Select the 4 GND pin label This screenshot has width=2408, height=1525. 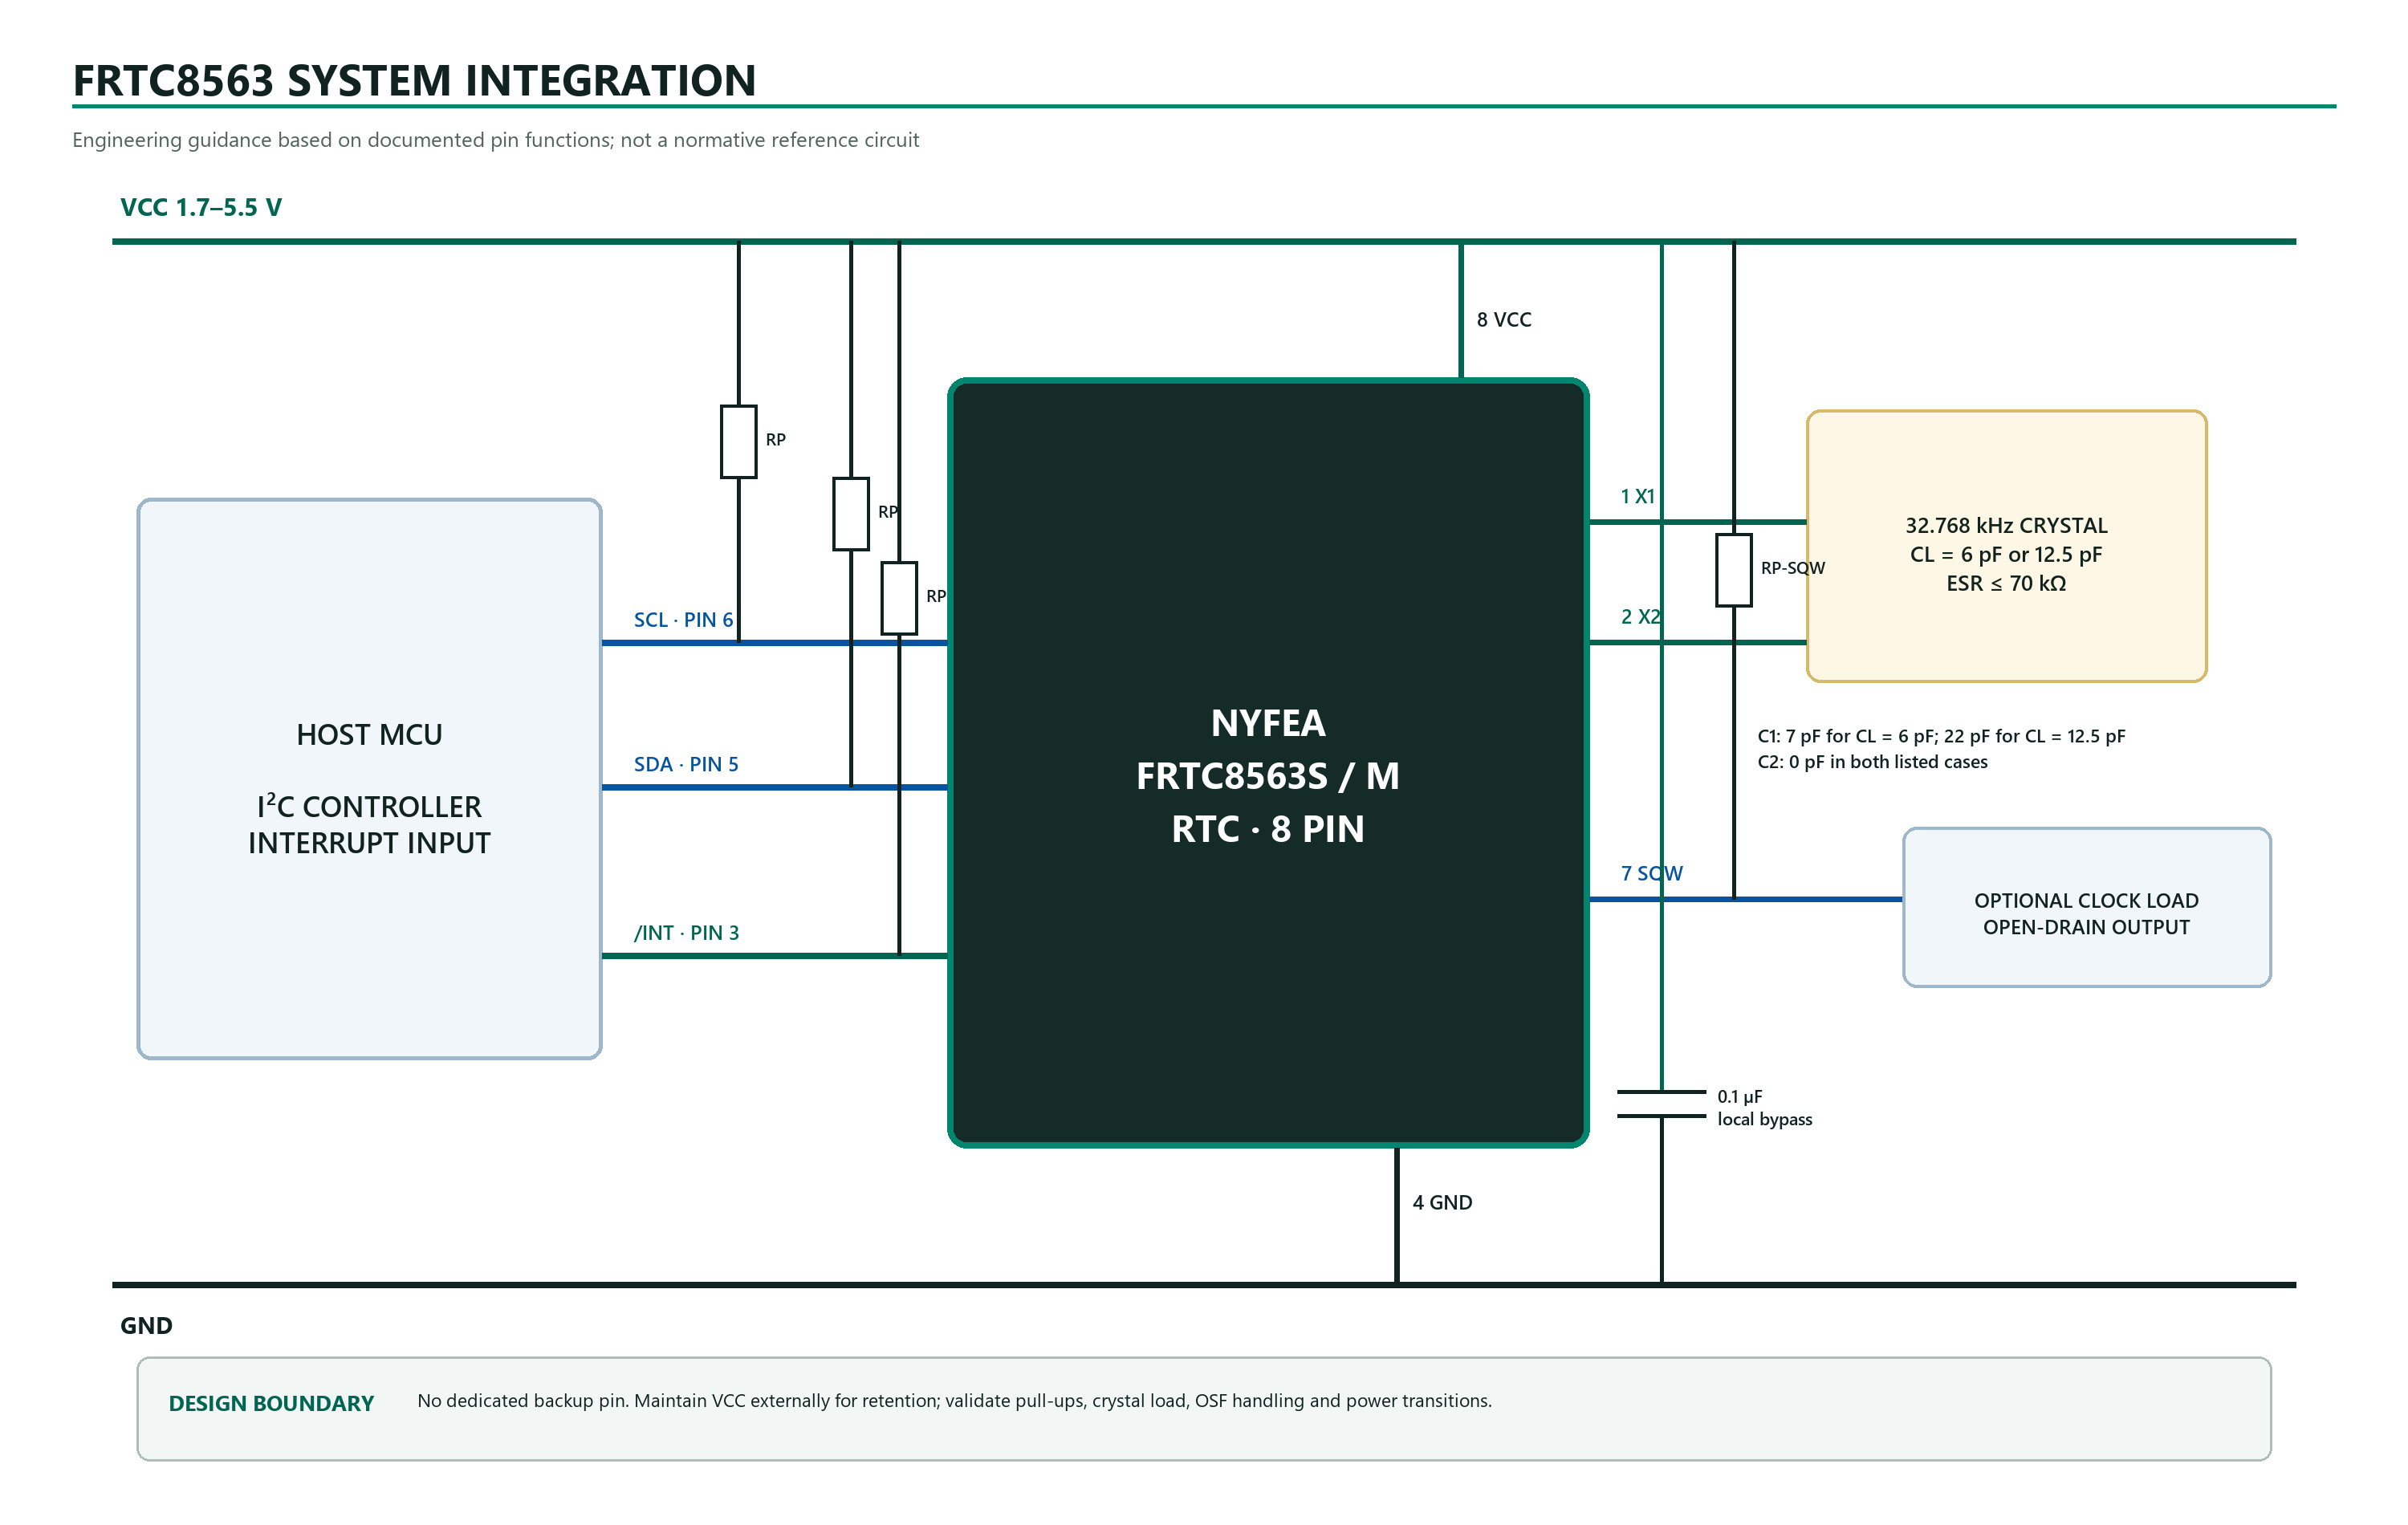tap(1442, 1203)
